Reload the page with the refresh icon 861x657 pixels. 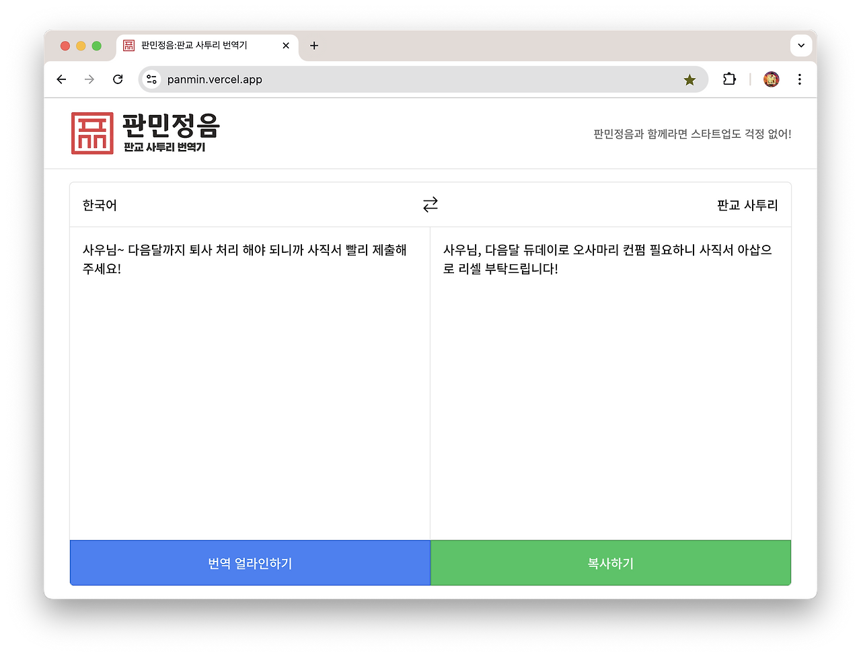tap(118, 79)
